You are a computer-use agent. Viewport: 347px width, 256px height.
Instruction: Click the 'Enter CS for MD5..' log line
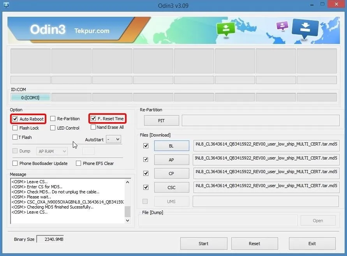coord(37,187)
